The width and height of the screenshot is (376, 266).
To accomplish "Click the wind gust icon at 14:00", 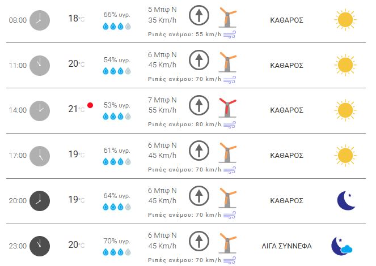I will (x=230, y=125).
